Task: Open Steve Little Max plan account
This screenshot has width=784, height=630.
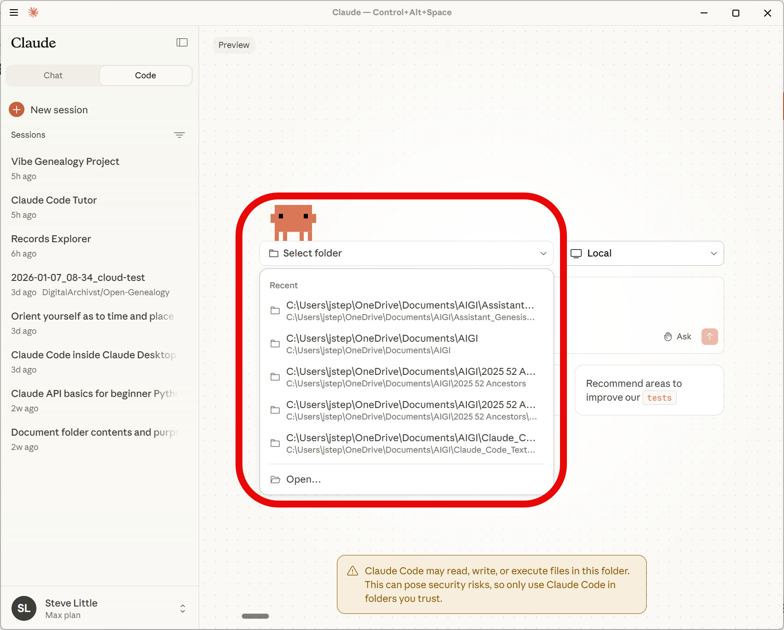Action: click(99, 608)
